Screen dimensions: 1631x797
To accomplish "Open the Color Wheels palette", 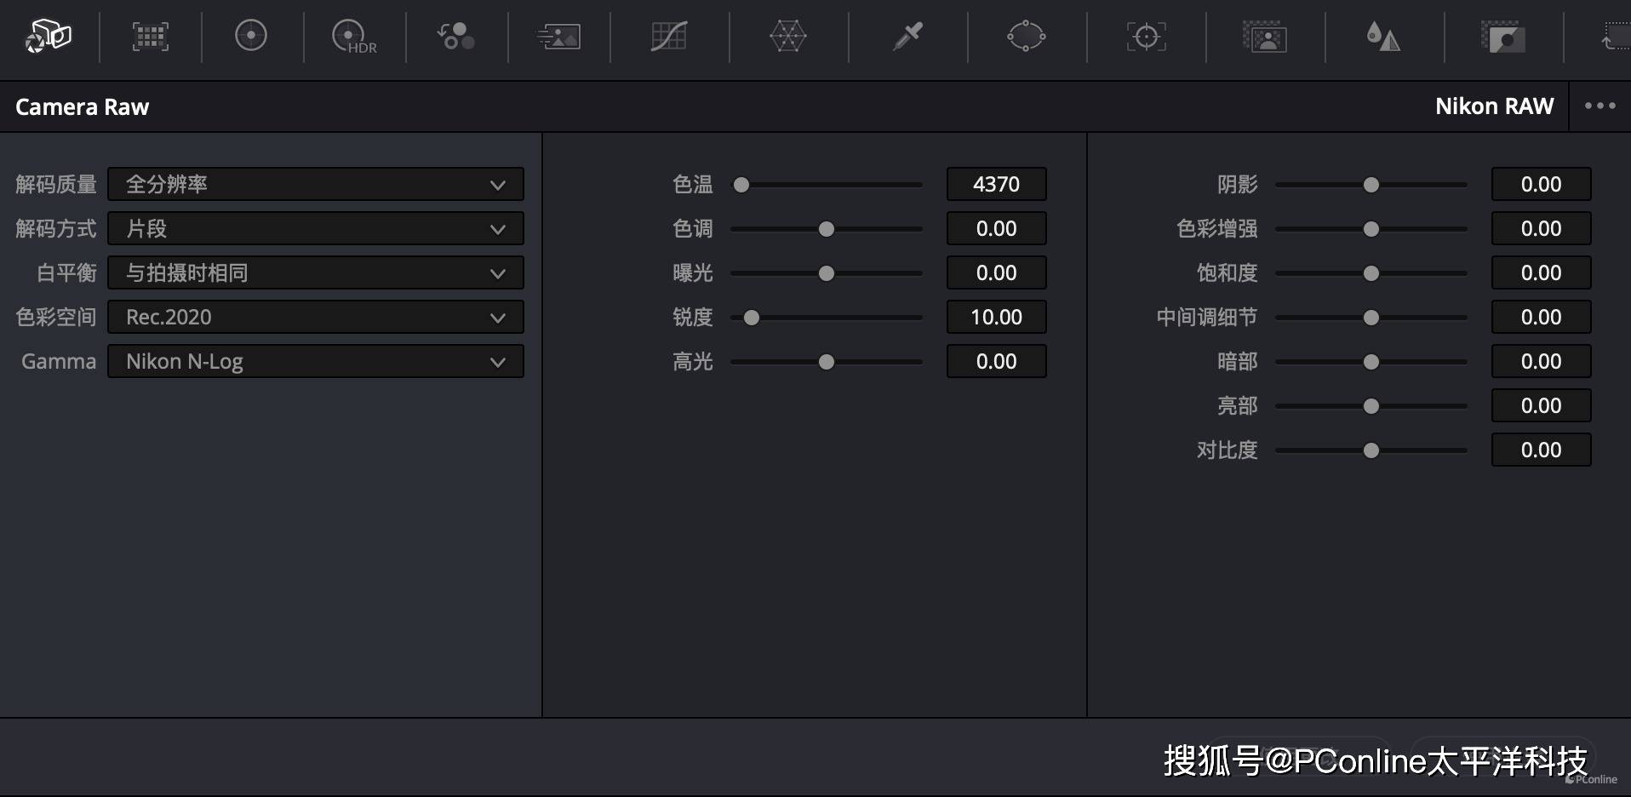I will click(251, 36).
